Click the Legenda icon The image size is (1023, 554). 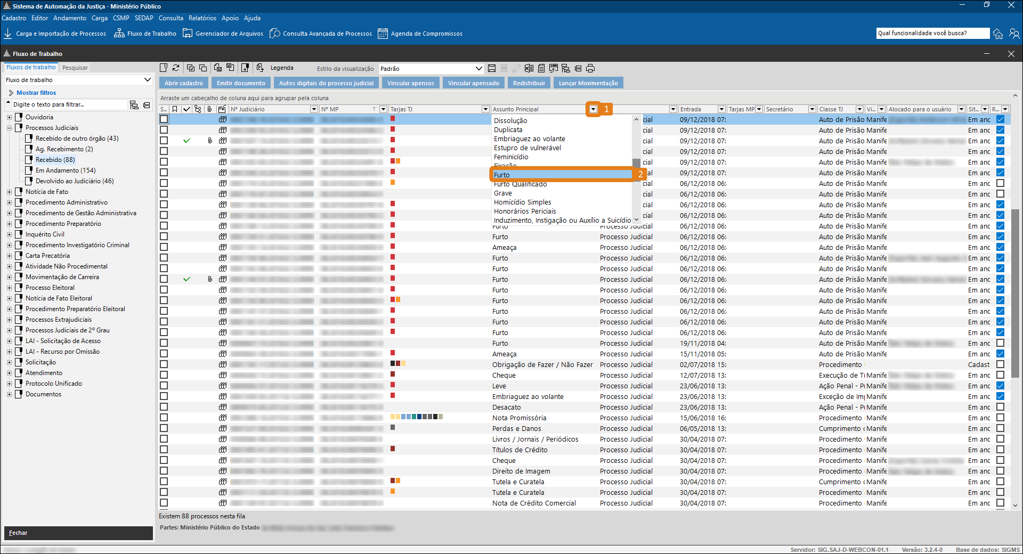[x=282, y=68]
